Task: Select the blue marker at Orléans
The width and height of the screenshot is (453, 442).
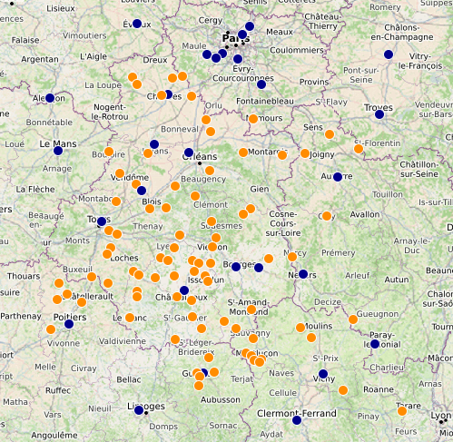Action: [x=189, y=152]
